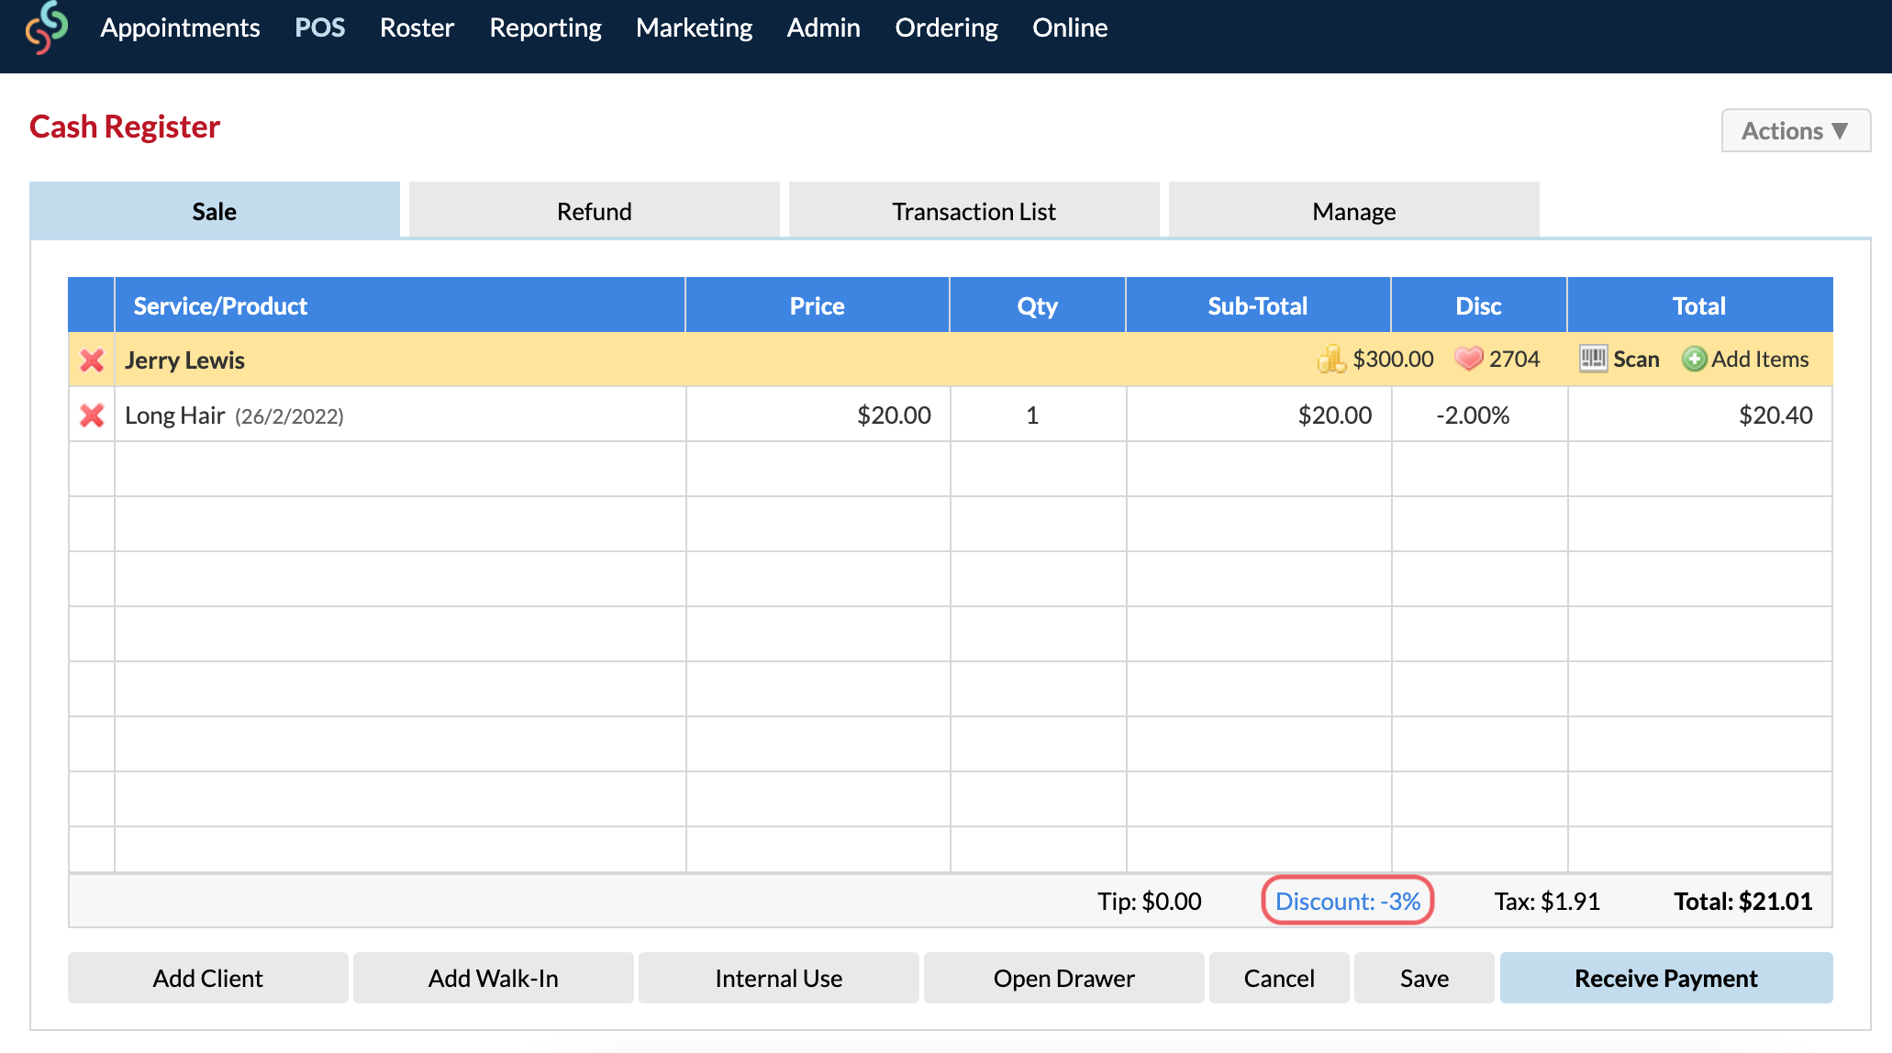Viewport: 1892px width, 1053px height.
Task: Click the Add Walk-In button
Action: (494, 978)
